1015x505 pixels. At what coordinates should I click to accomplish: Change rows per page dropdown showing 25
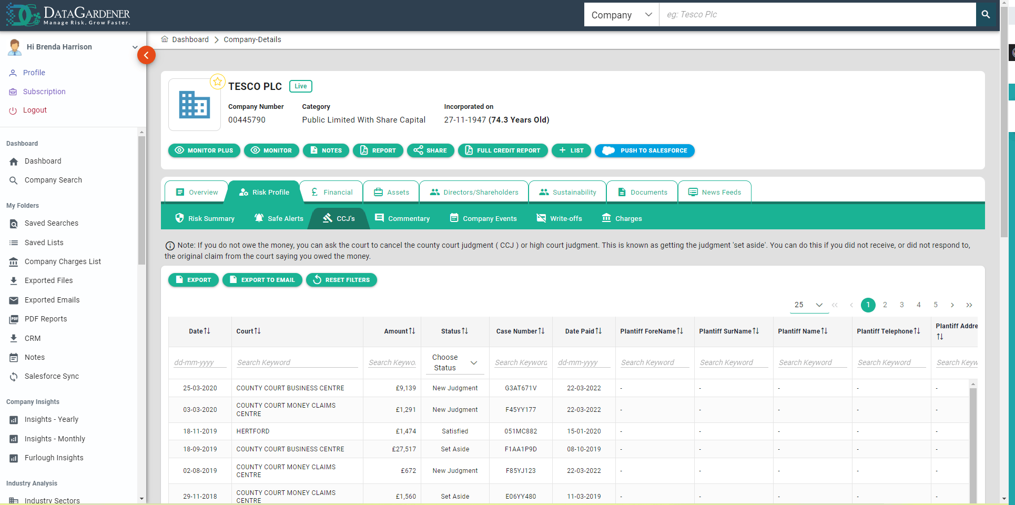point(809,305)
